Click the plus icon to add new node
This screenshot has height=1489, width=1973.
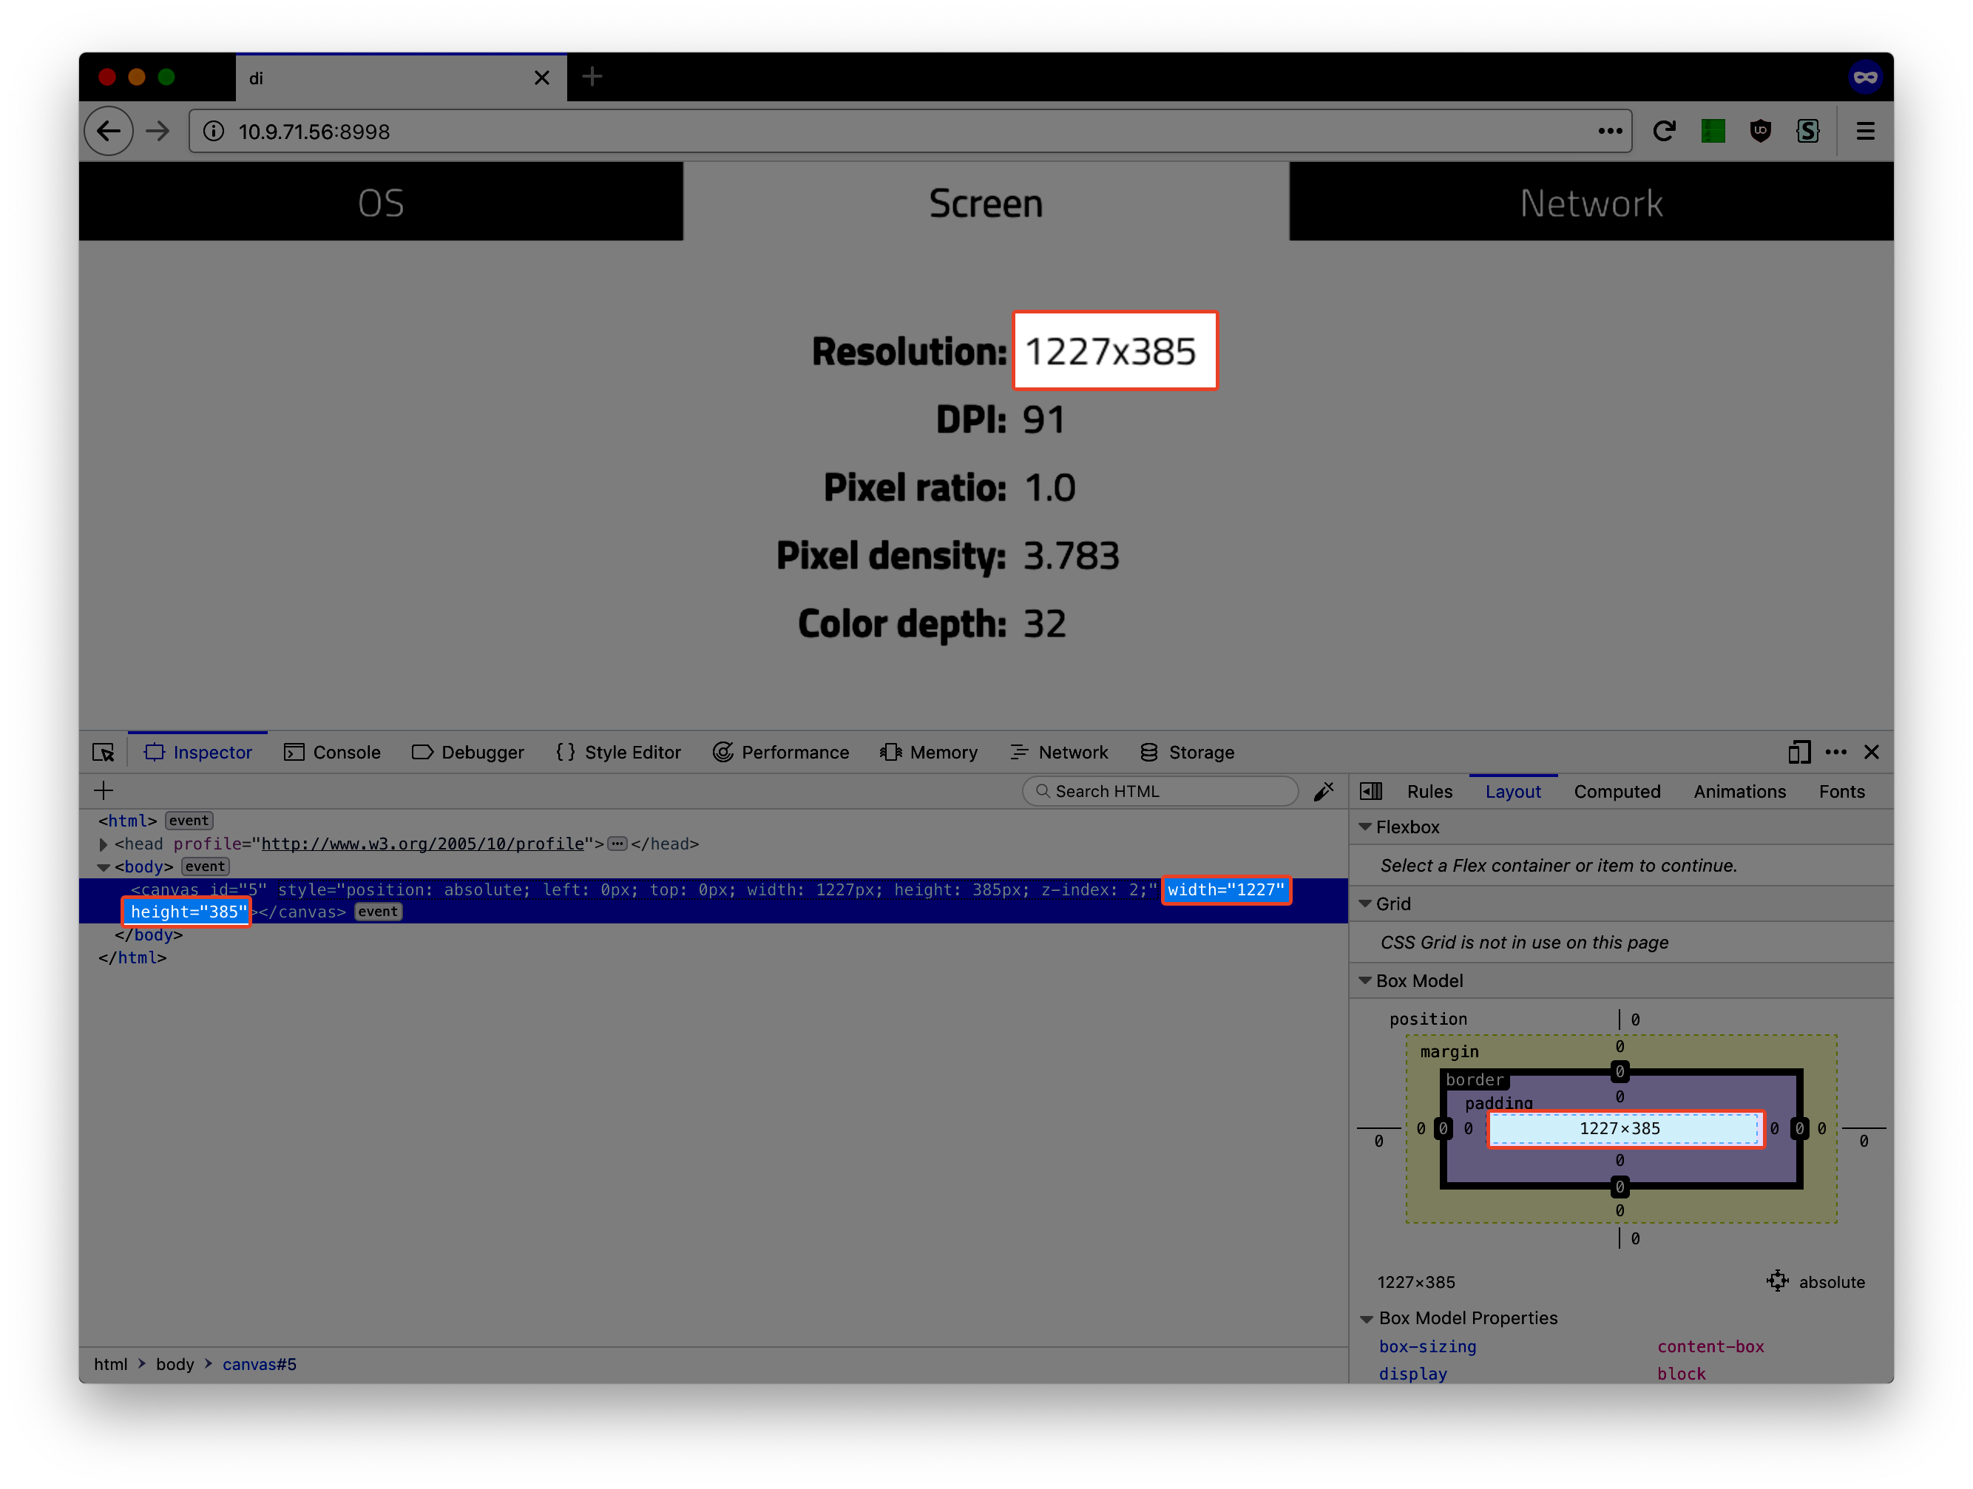point(104,791)
